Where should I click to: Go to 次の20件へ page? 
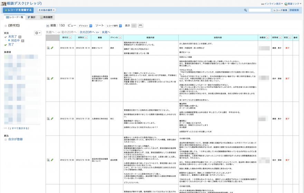[89, 32]
